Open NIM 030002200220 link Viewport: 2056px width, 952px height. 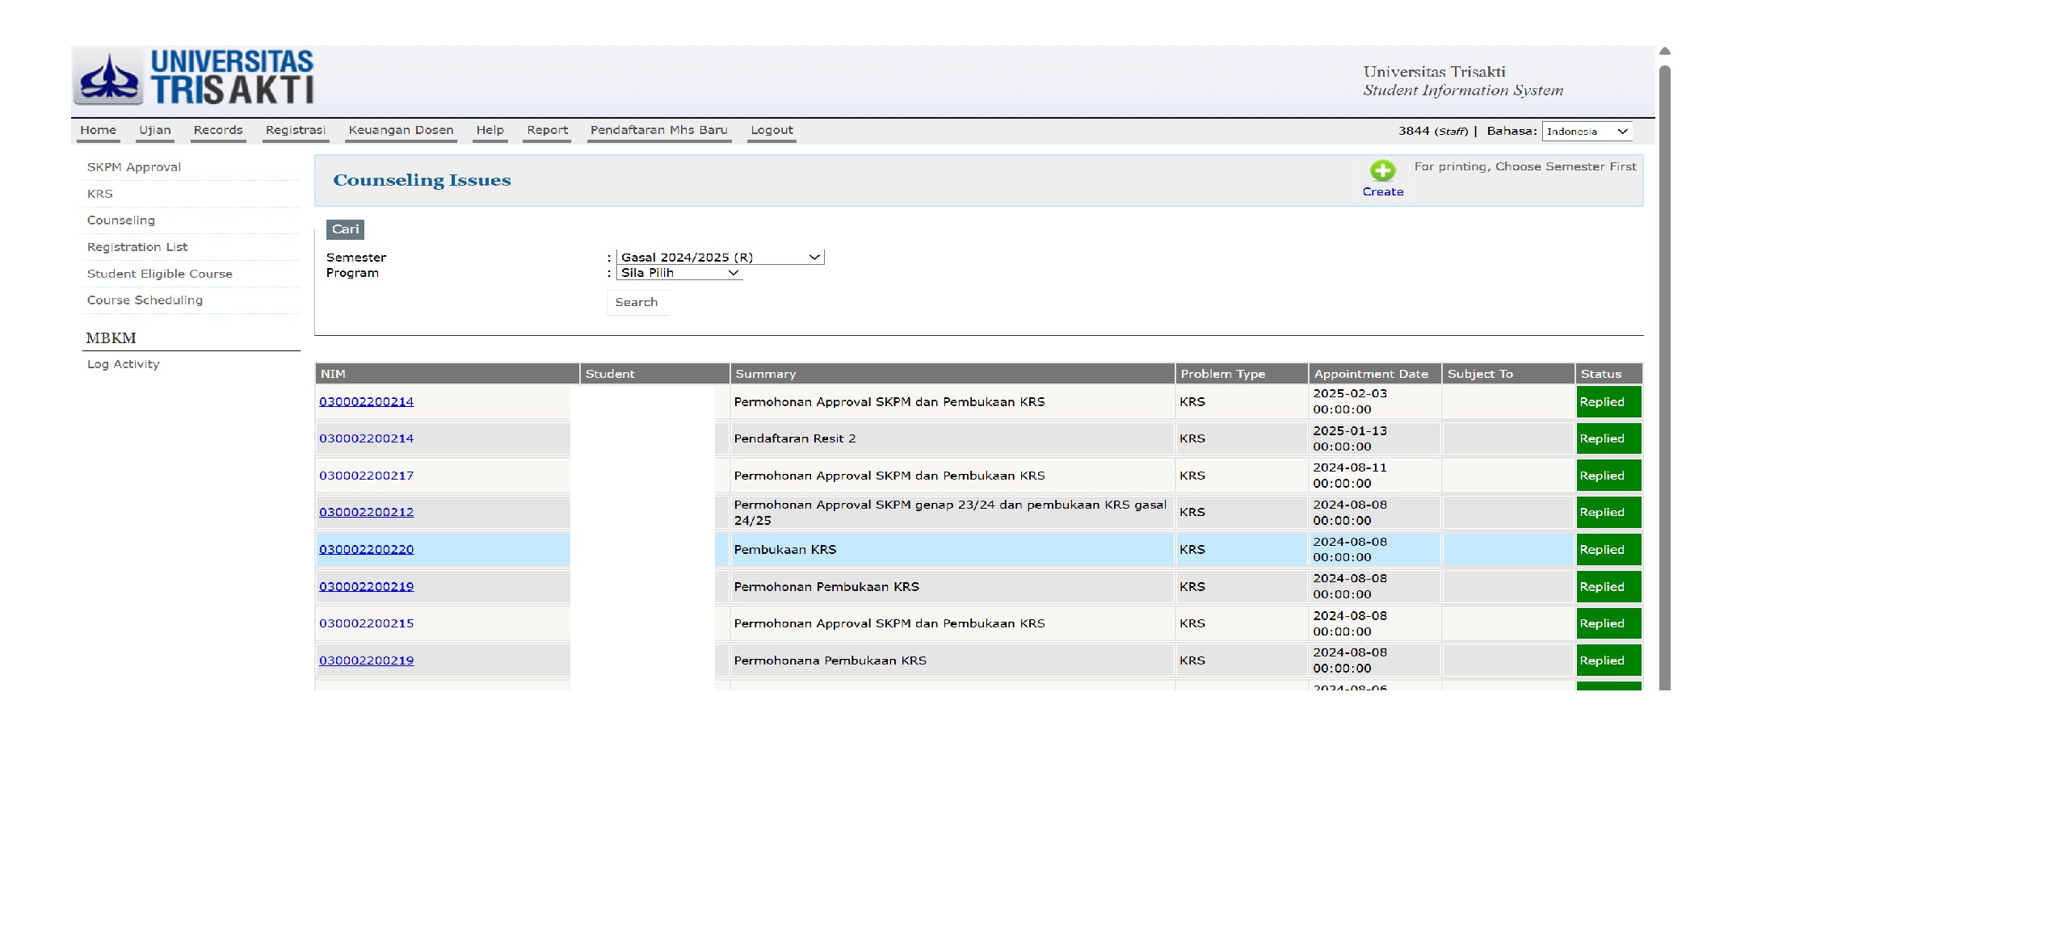(x=367, y=549)
